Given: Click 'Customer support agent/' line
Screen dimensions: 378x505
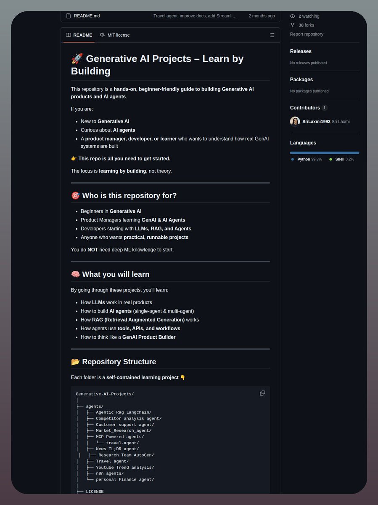Looking at the screenshot, I should click(x=125, y=425).
